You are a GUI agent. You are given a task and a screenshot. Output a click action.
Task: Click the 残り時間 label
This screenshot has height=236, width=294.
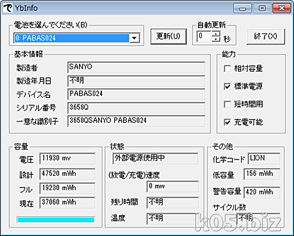(124, 202)
